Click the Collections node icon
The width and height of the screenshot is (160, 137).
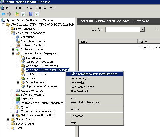pyautogui.click(x=18, y=37)
